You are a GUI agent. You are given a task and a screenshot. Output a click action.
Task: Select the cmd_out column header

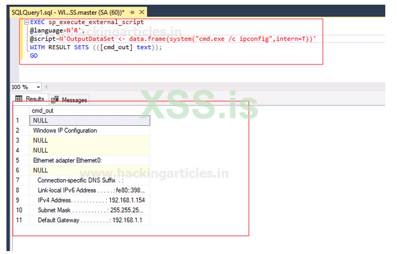click(90, 111)
